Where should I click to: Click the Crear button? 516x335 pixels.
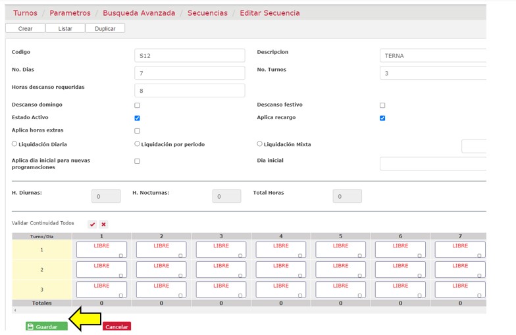[x=25, y=29]
